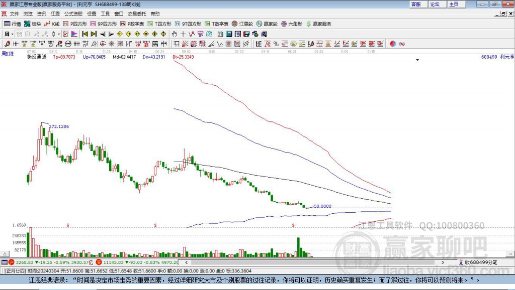This screenshot has width=515, height=290.
Task: Activate the crosshair cursor tool
Action: pyautogui.click(x=183, y=34)
